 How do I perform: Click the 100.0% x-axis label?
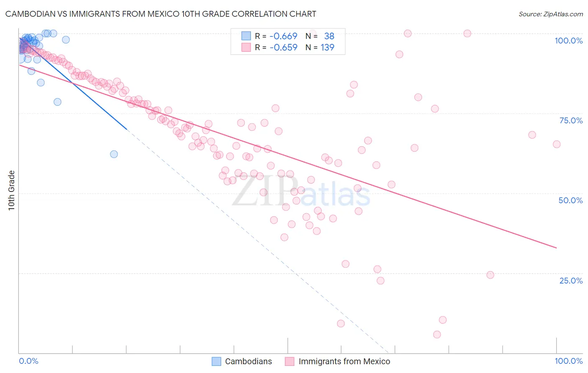(568, 361)
